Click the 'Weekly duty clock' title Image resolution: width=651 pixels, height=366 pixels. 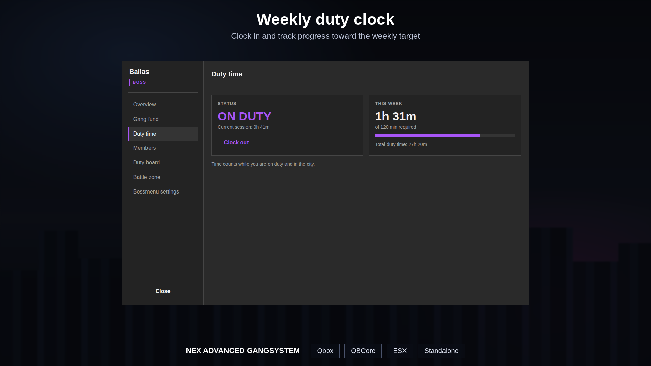[325, 20]
